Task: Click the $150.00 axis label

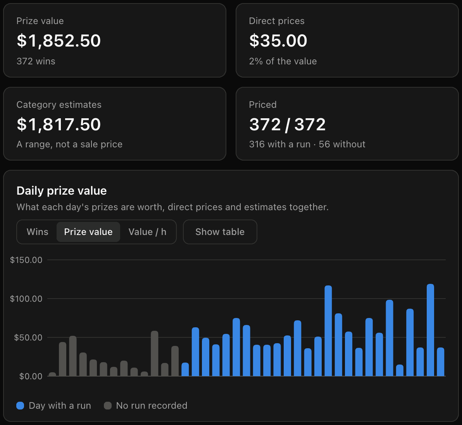Action: click(26, 260)
